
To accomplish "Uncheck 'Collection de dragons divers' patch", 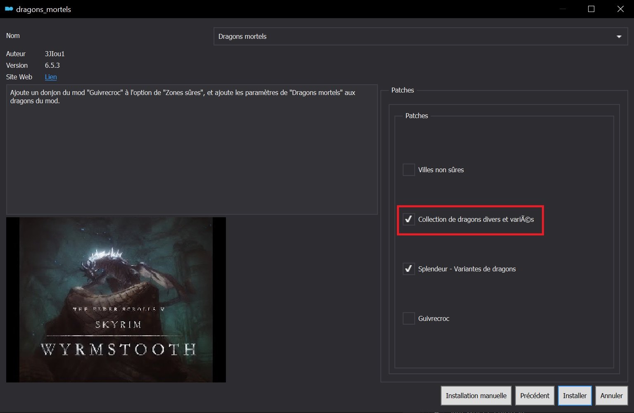I will click(x=408, y=219).
